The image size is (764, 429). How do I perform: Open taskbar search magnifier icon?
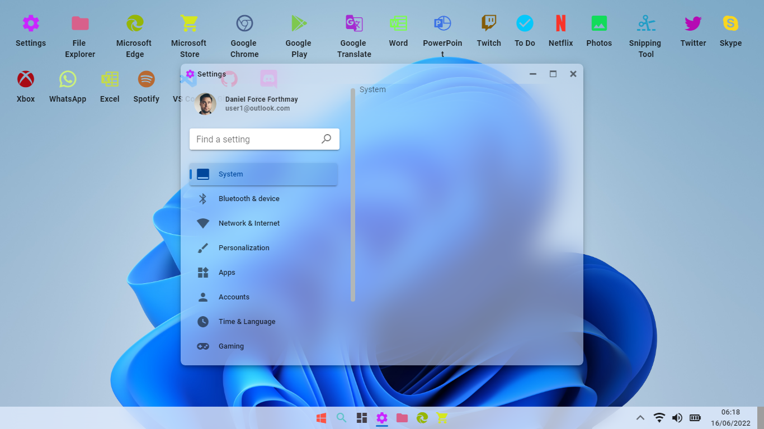pos(341,418)
